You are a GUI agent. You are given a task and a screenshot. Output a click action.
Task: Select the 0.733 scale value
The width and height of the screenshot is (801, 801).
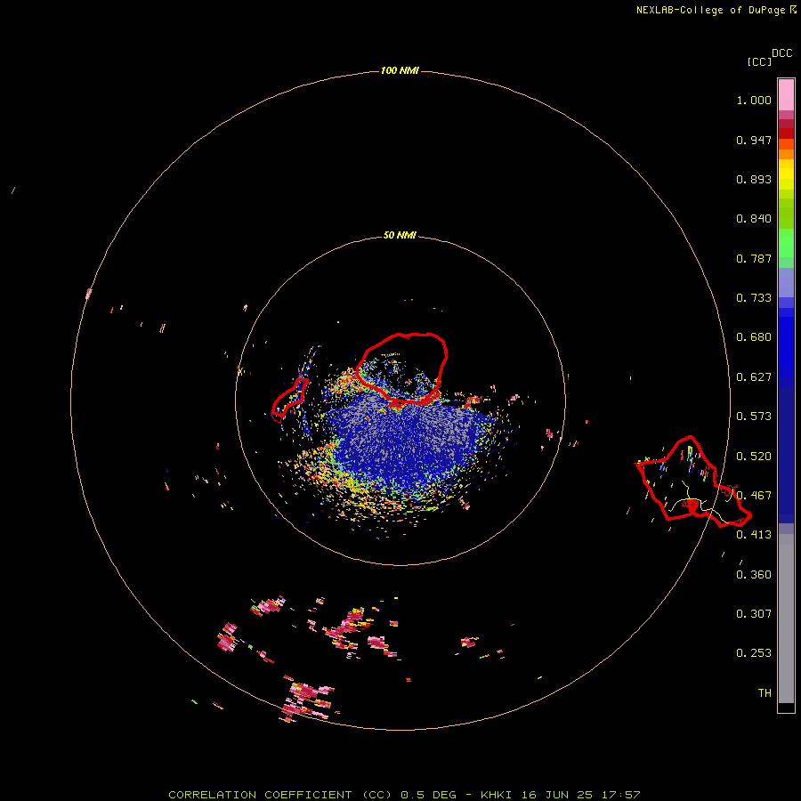click(754, 298)
